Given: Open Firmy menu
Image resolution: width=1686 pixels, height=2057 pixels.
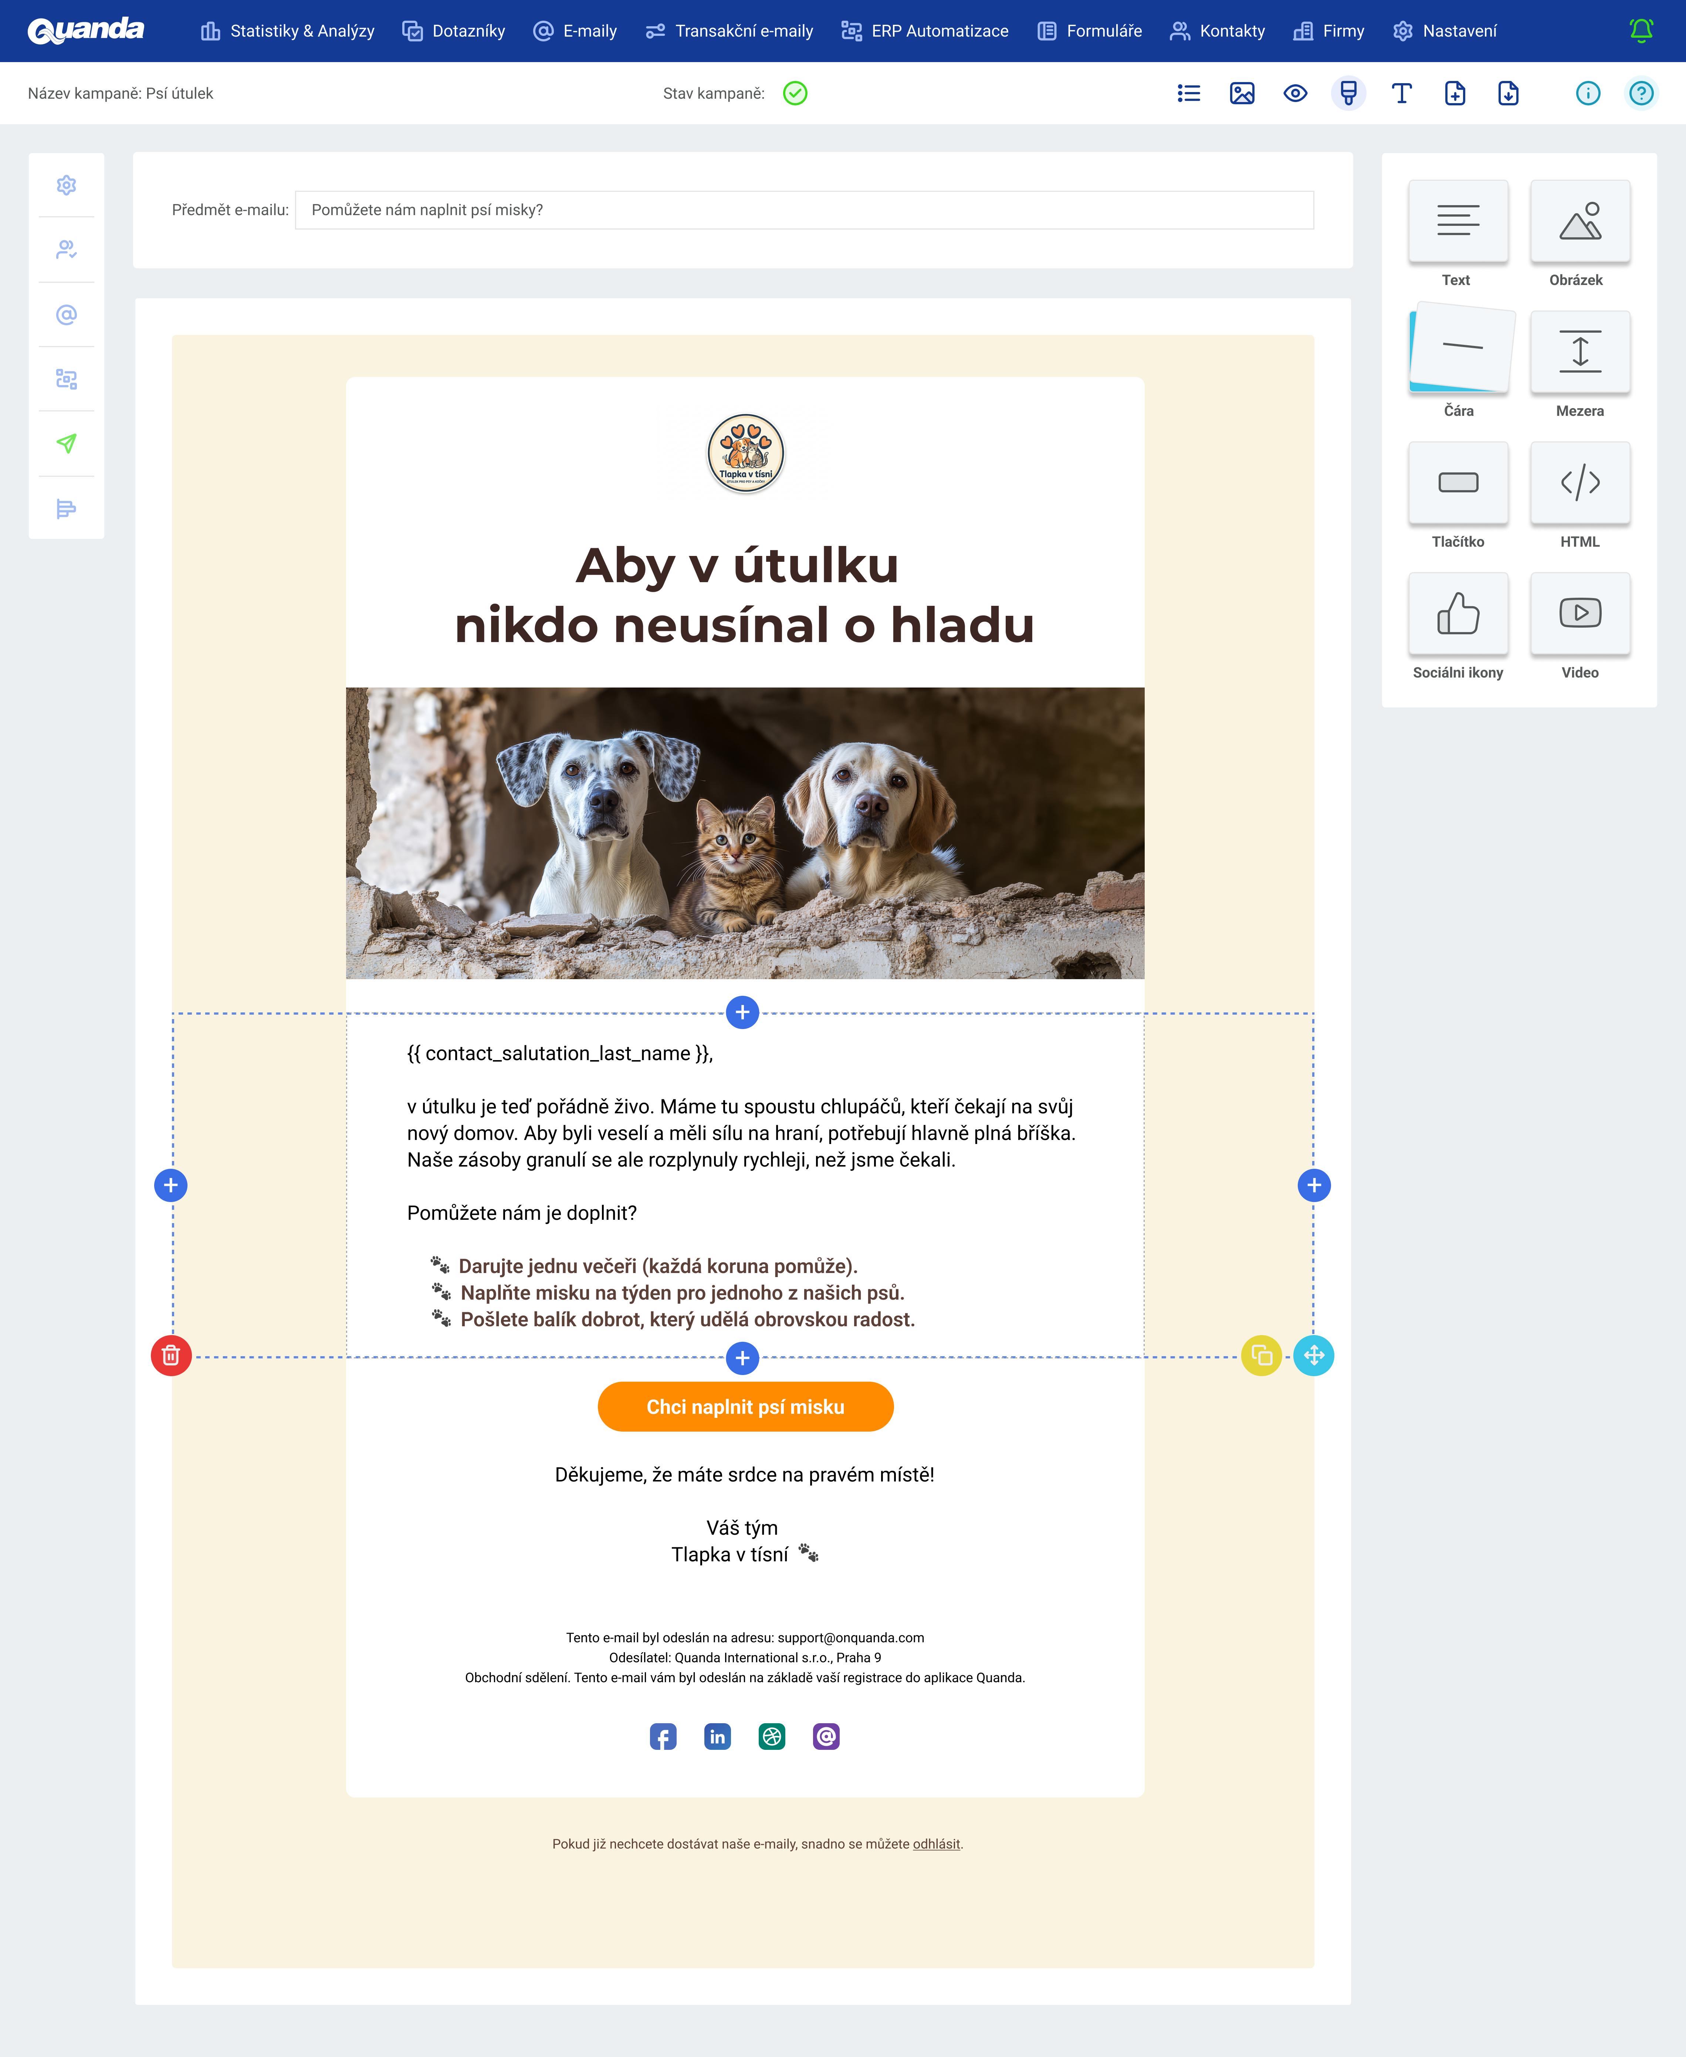Looking at the screenshot, I should (x=1328, y=31).
